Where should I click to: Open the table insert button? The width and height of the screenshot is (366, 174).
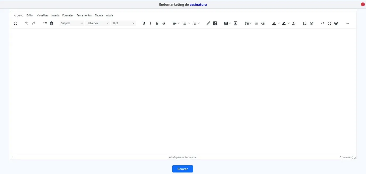(226, 23)
